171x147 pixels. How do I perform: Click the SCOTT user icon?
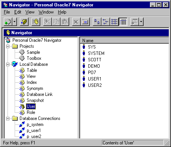coord(84,59)
